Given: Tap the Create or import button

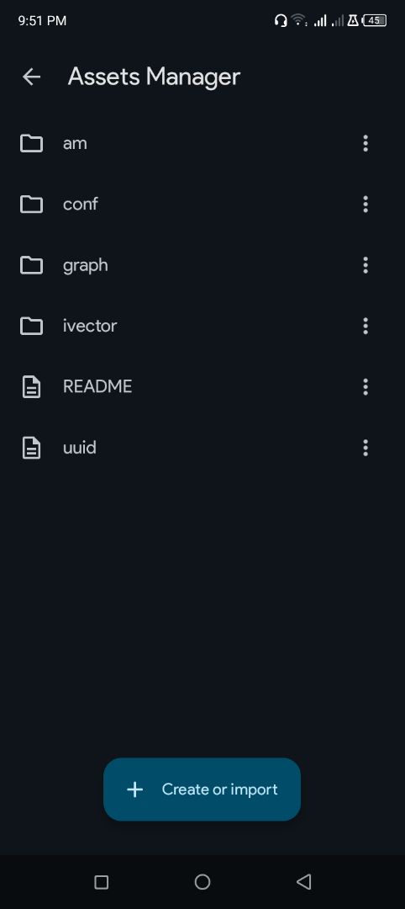Looking at the screenshot, I should click(x=202, y=789).
